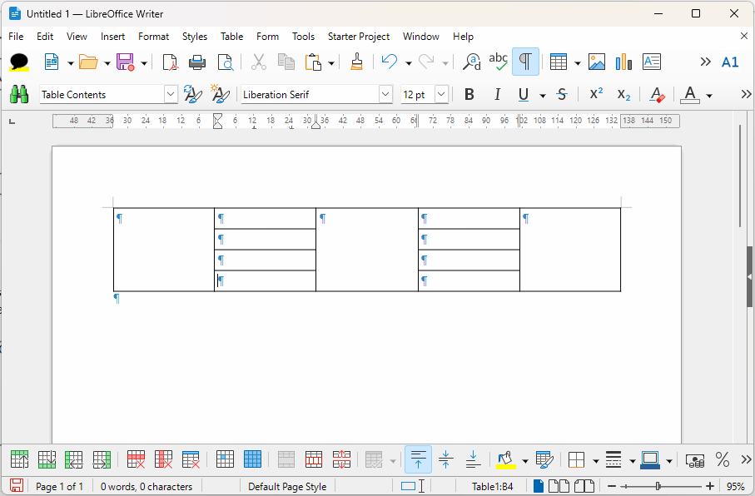This screenshot has height=496, width=755.
Task: Click the Insert Chart icon
Action: click(623, 62)
